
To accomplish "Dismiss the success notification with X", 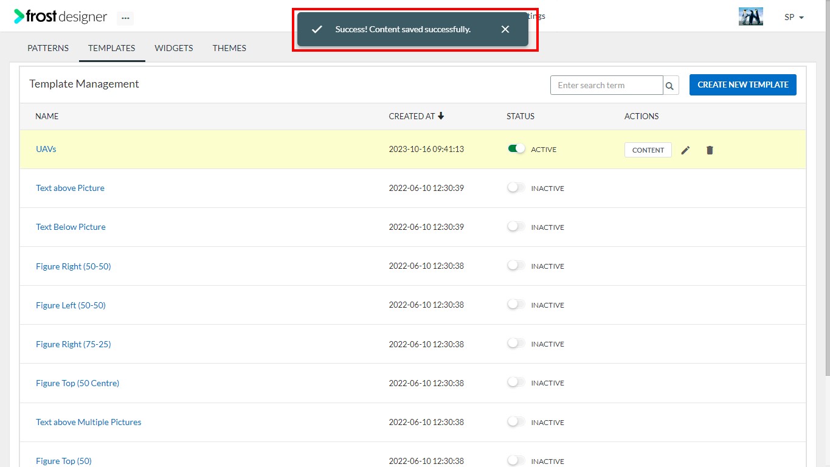I will (x=505, y=29).
